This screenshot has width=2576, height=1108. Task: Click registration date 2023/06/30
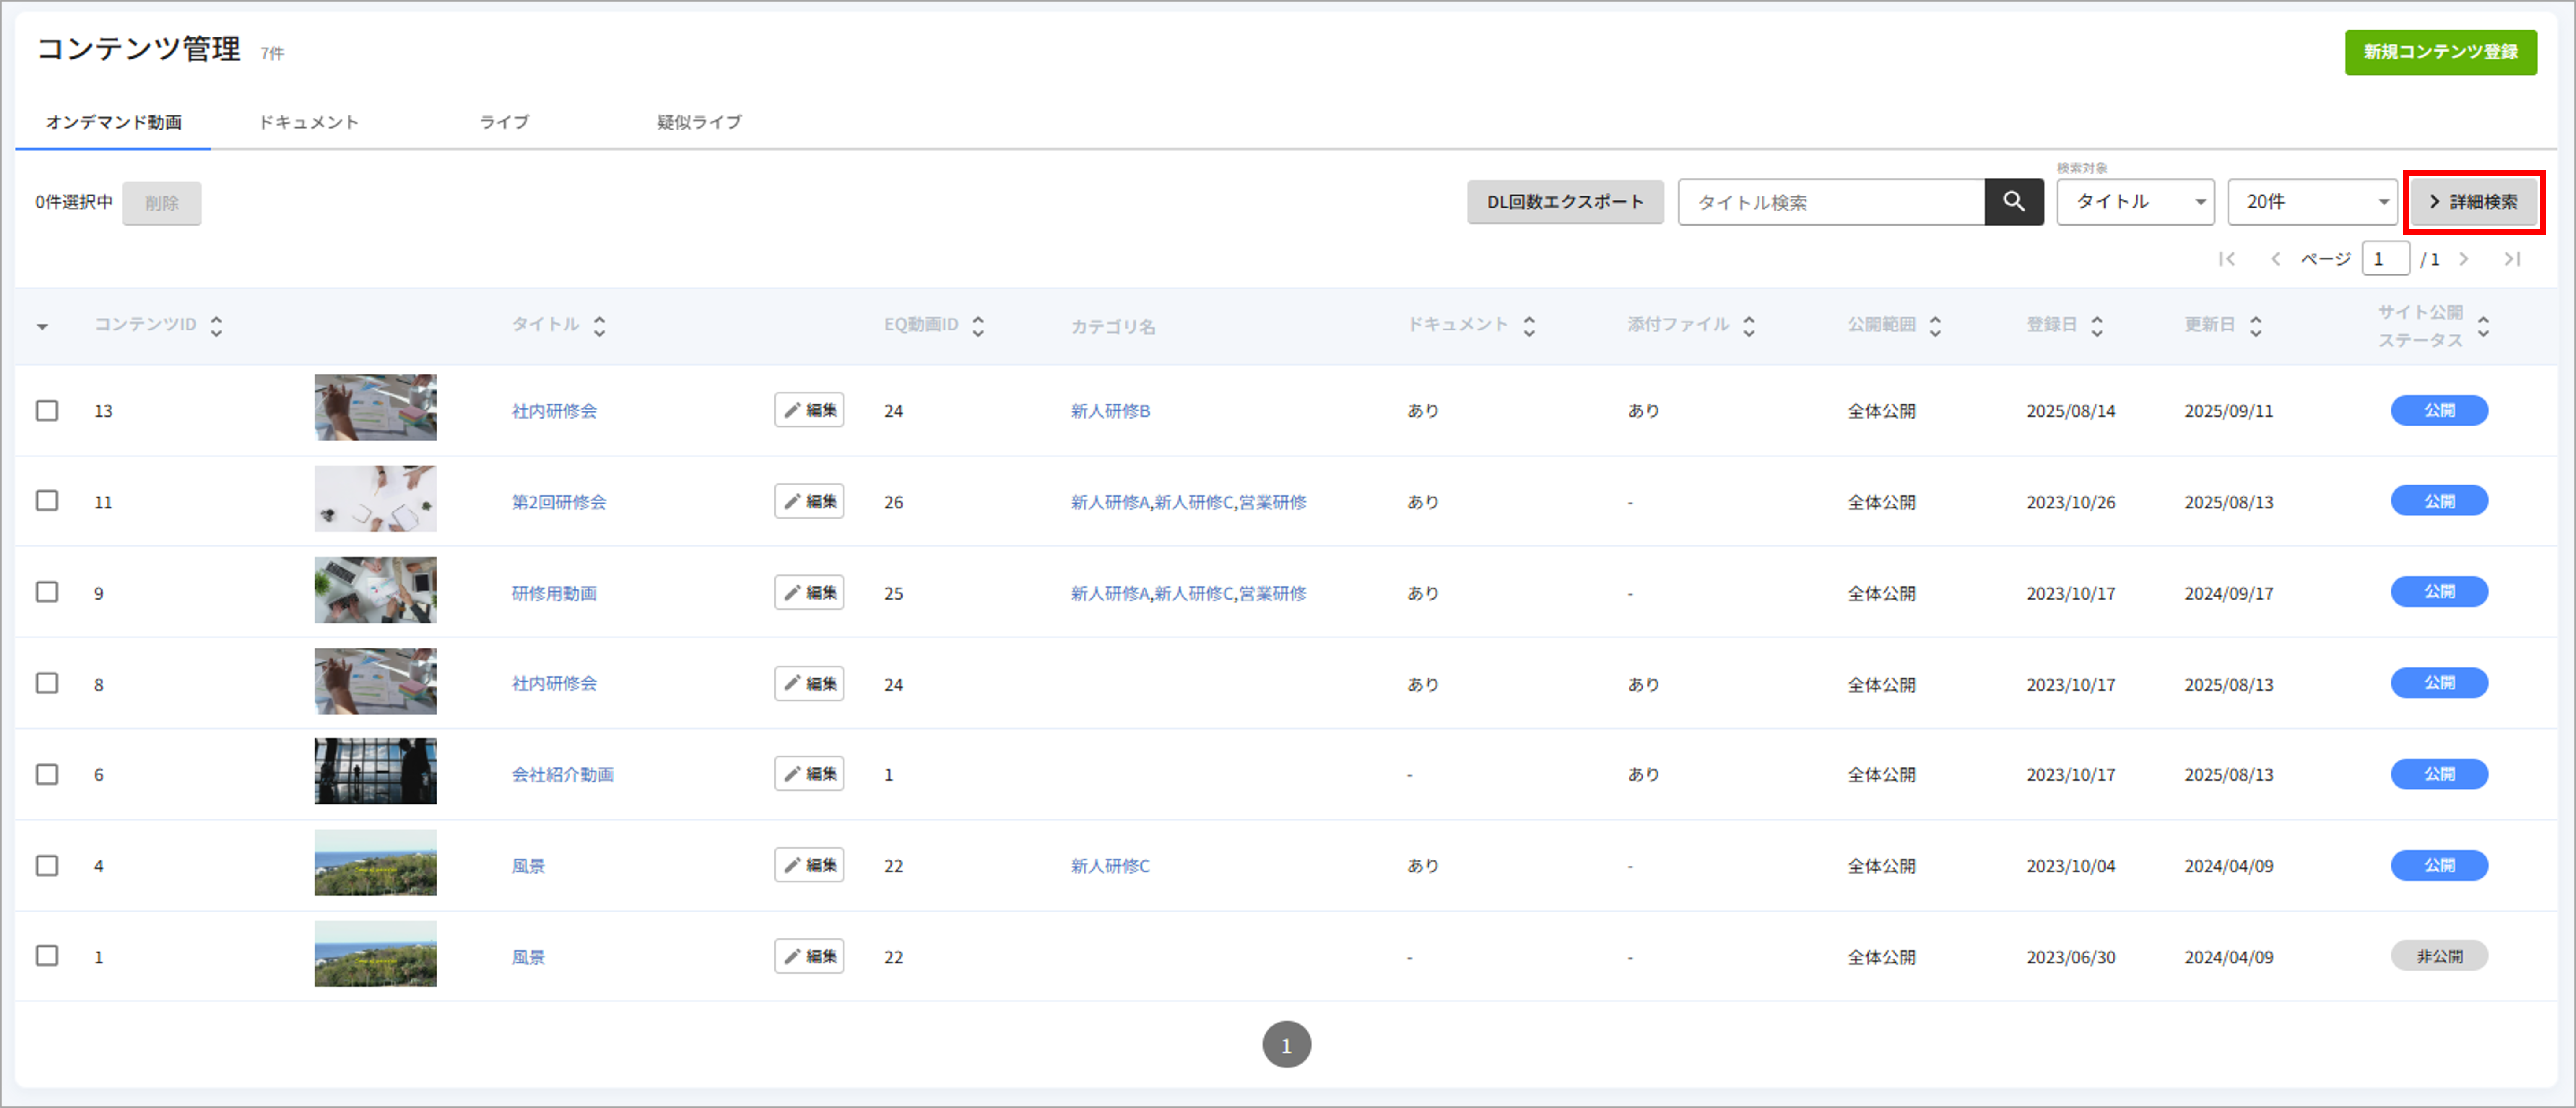[x=2071, y=957]
